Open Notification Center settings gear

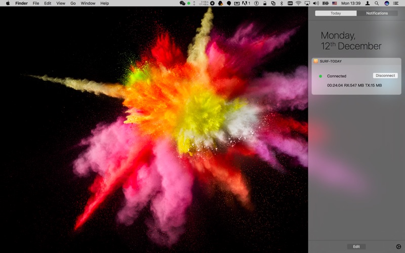[398, 246]
